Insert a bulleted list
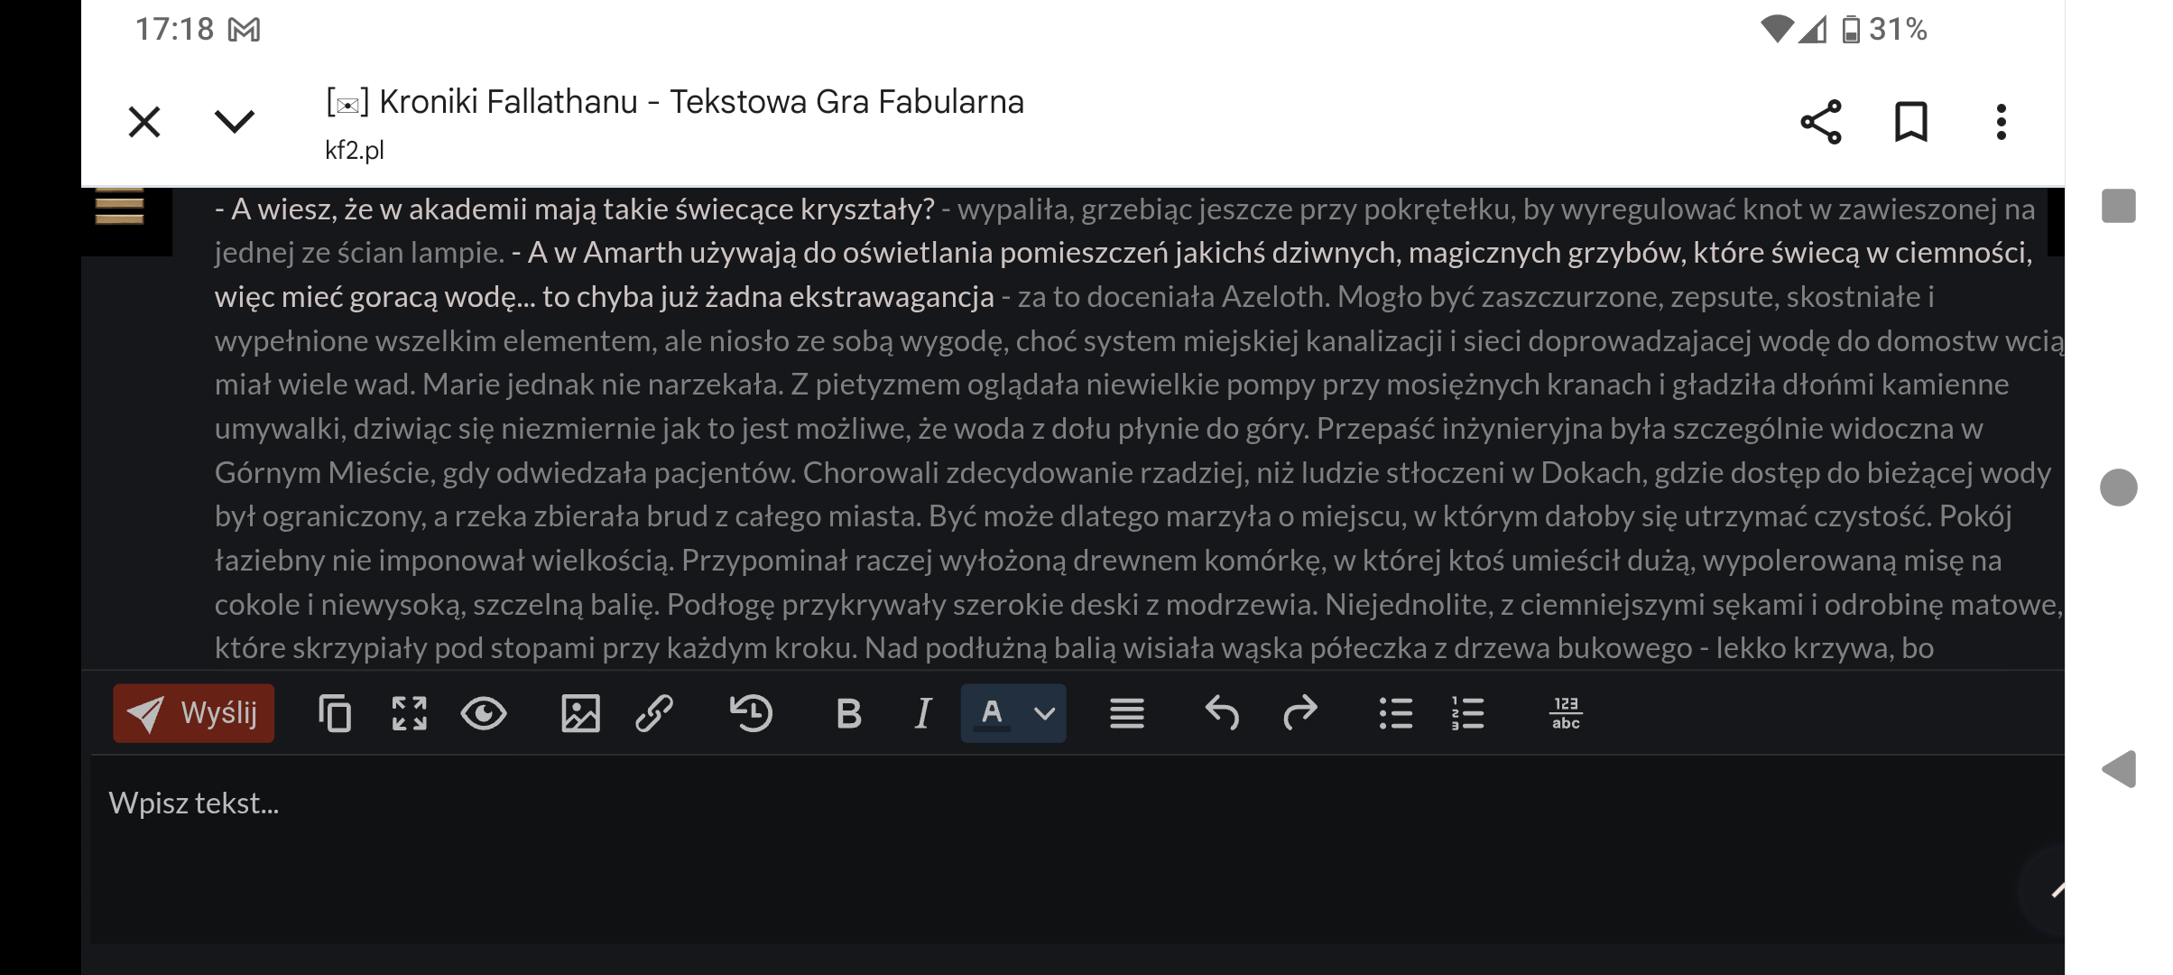This screenshot has height=975, width=2173. click(1395, 713)
